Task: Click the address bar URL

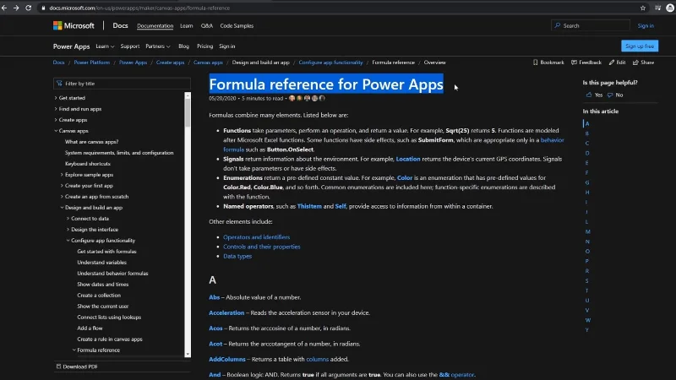Action: pyautogui.click(x=139, y=8)
